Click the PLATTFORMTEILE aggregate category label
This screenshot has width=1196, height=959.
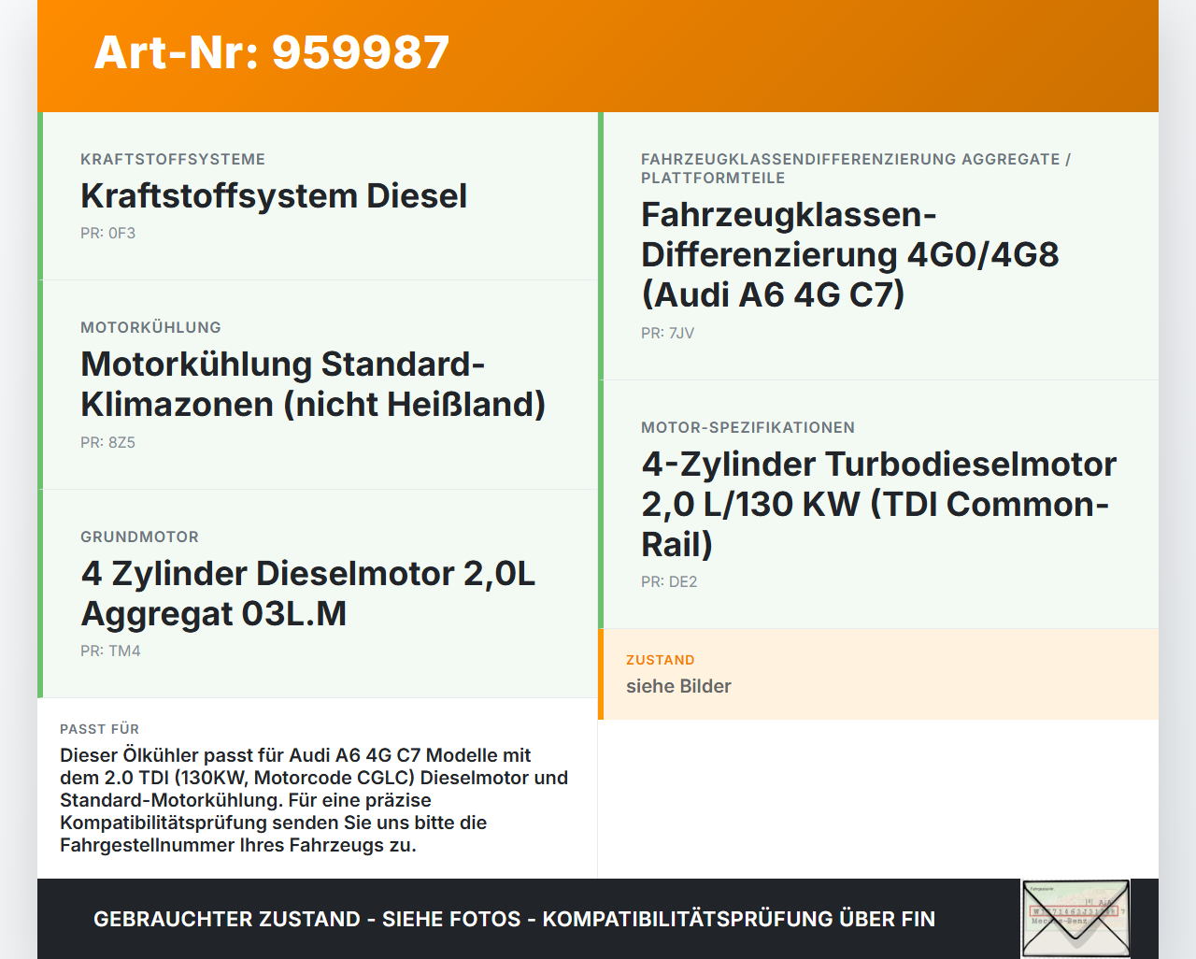pos(712,178)
